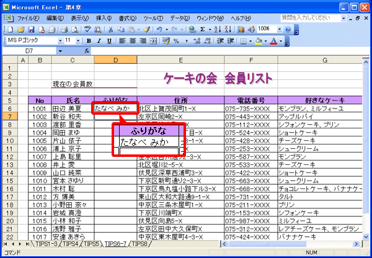Viewport: 372px width, 258px height.
Task: Click the Print icon
Action: tap(64, 29)
